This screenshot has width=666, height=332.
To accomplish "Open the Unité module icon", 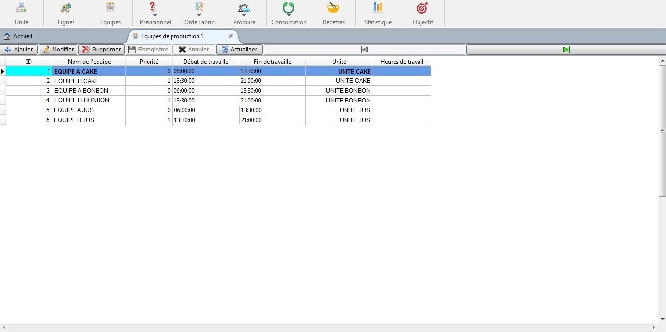I will pyautogui.click(x=21, y=8).
